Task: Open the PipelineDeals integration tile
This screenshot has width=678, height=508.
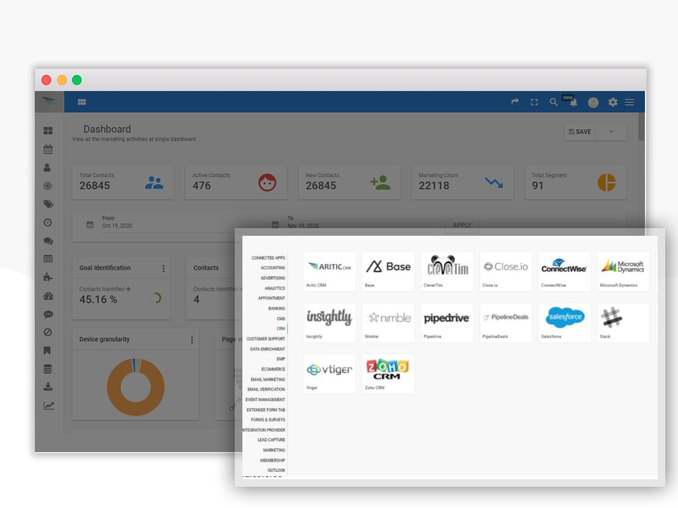Action: pos(506,323)
